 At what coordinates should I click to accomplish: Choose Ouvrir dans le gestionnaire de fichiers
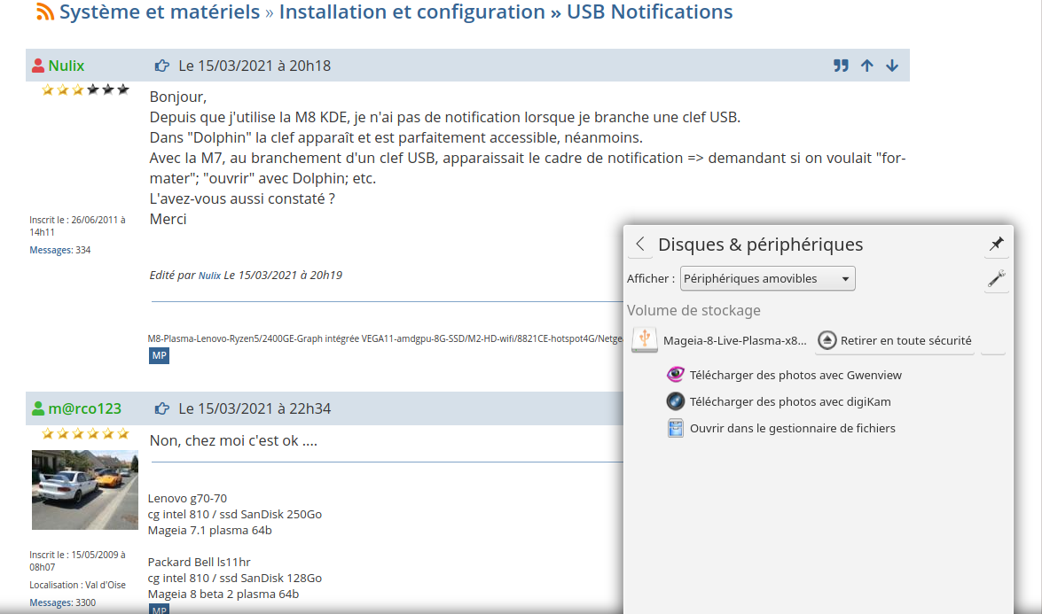click(x=781, y=428)
